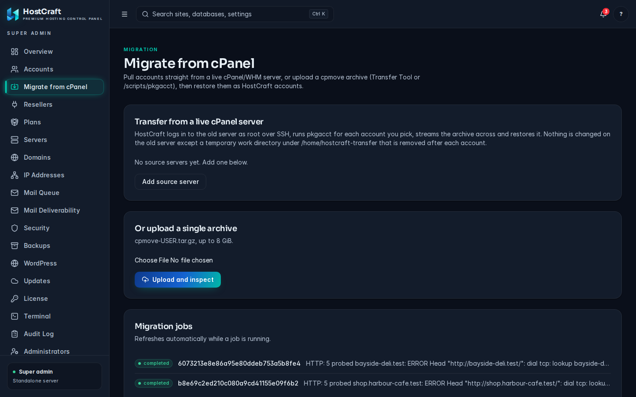Click the Domains globe icon
This screenshot has height=397, width=636.
pos(15,157)
